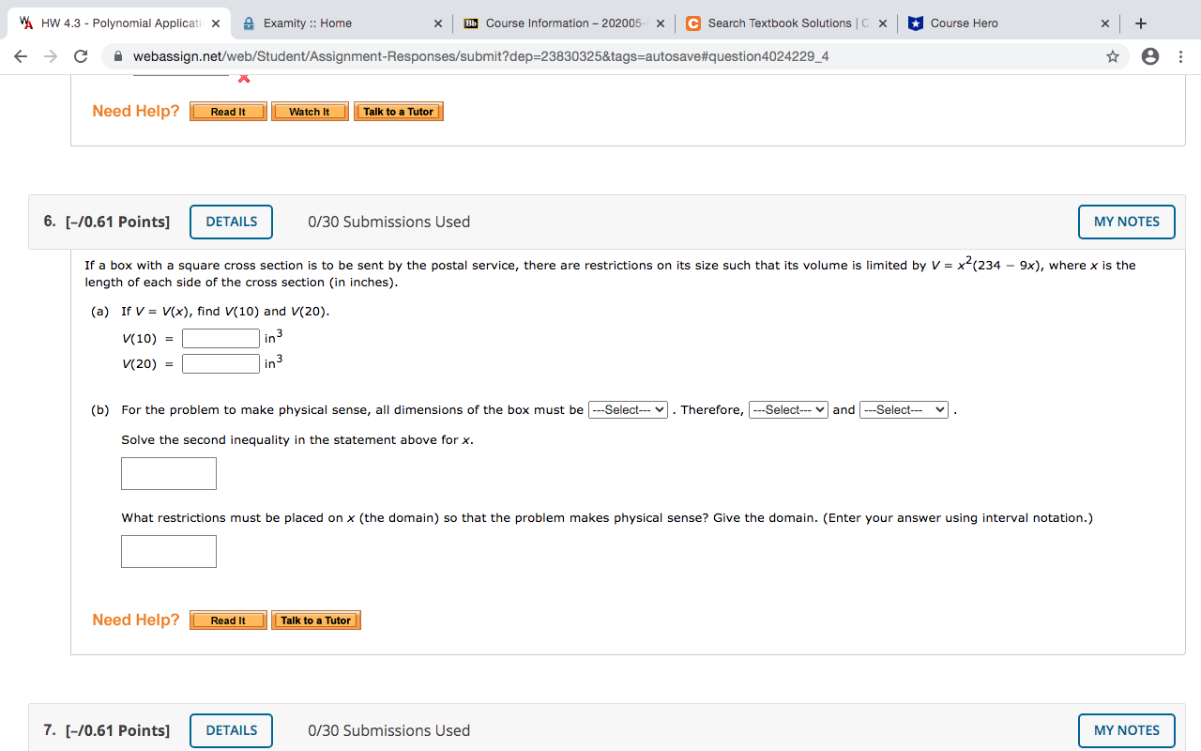Open the Select dropdown after 'and'
Viewport: 1201px width, 751px height.
(x=904, y=410)
